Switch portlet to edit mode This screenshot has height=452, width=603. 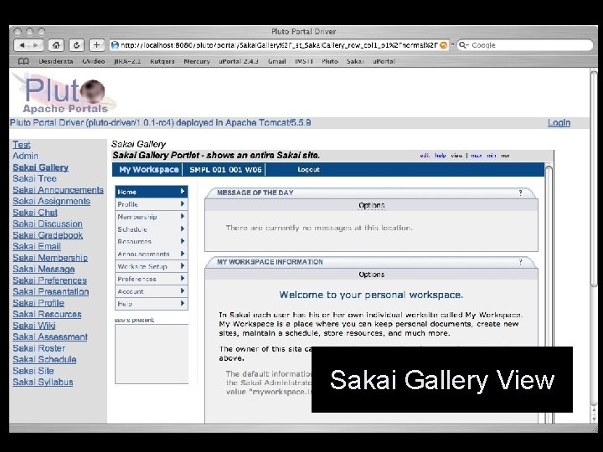click(425, 156)
